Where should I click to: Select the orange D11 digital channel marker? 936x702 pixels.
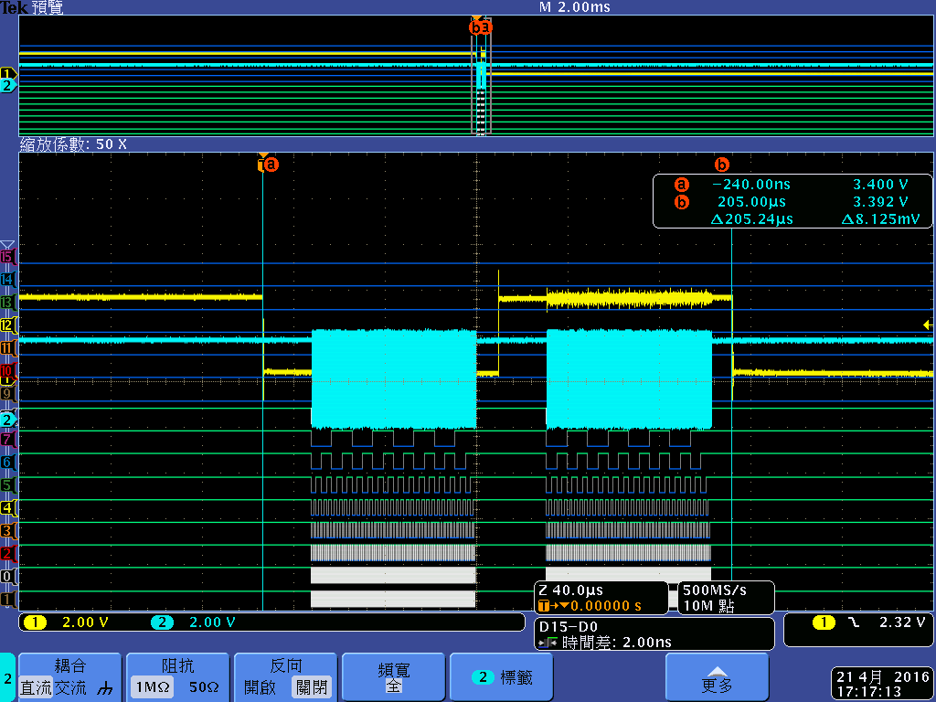coord(7,348)
